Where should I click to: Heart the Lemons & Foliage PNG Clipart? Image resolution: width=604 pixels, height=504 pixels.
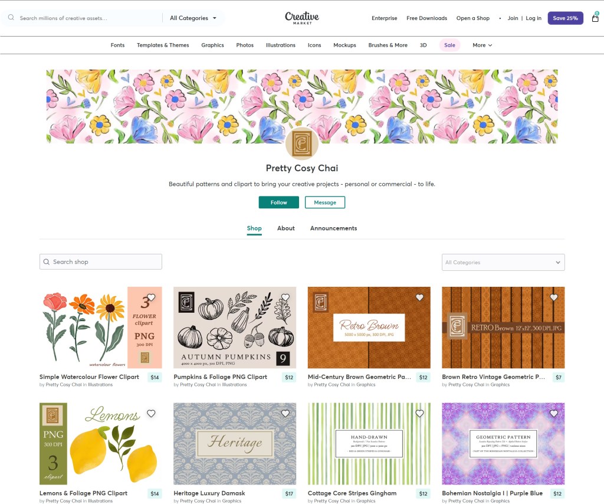coord(151,414)
